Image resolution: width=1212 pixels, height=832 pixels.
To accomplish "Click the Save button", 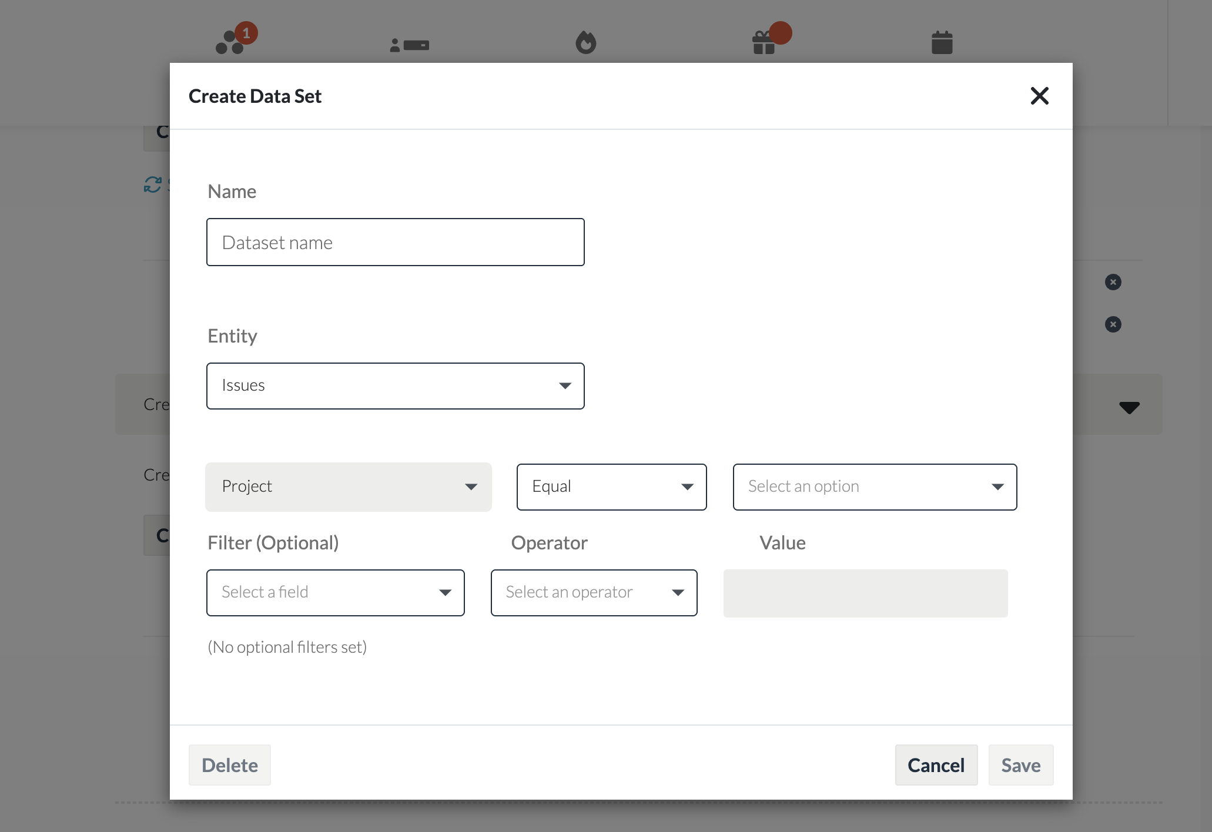I will [x=1020, y=765].
